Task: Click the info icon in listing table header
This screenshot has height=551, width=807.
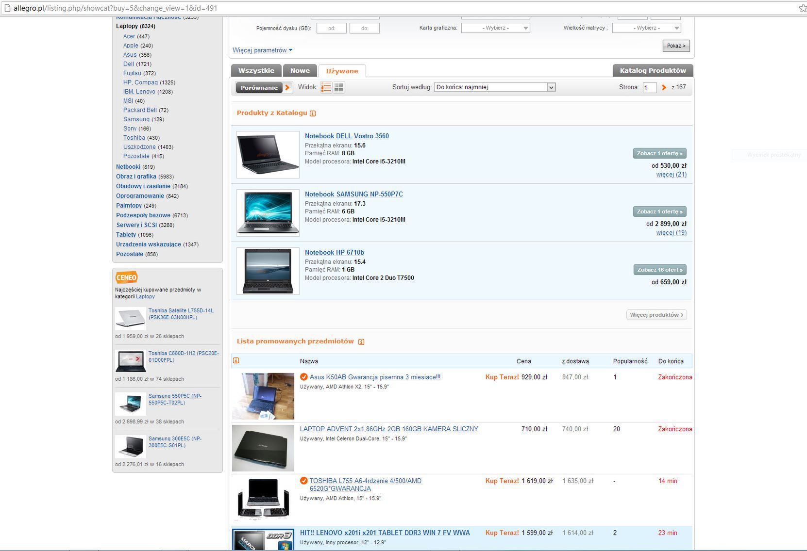Action: coord(236,360)
